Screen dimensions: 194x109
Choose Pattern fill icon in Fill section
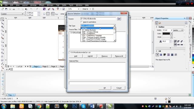pos(169,55)
